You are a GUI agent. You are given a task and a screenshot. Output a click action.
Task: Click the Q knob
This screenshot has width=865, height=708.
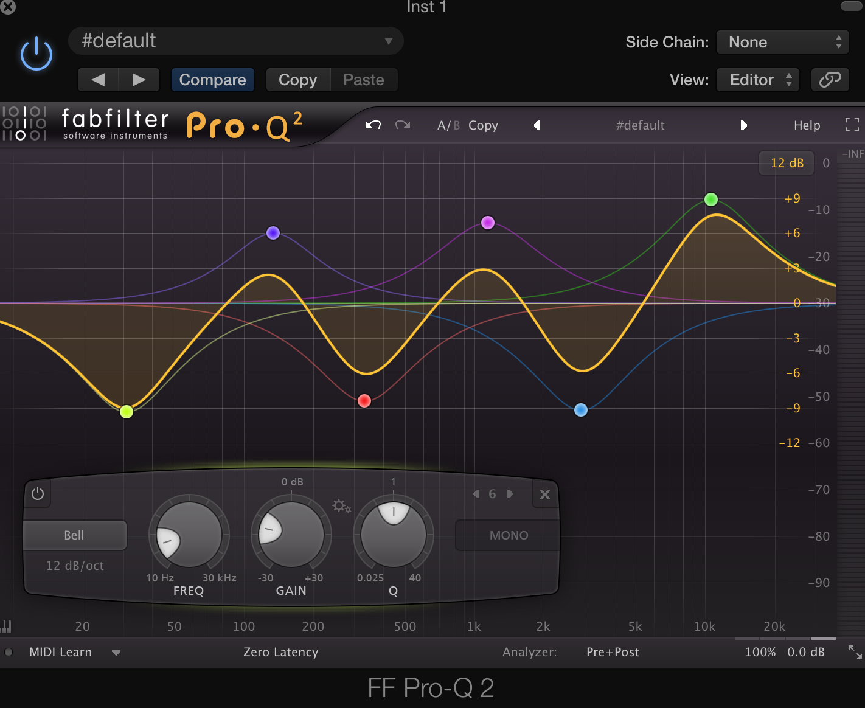pos(394,535)
